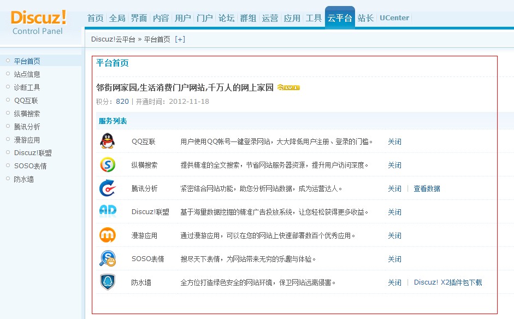The width and height of the screenshot is (514, 319).
Task: Click the QQ penguin icon for QQ互联
Action: click(x=107, y=141)
